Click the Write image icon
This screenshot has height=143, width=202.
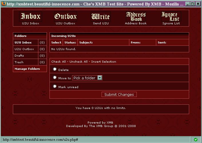[x=101, y=16]
